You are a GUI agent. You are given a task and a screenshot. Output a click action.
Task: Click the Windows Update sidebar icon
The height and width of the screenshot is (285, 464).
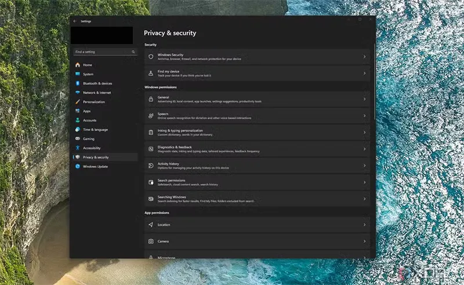[x=77, y=166]
